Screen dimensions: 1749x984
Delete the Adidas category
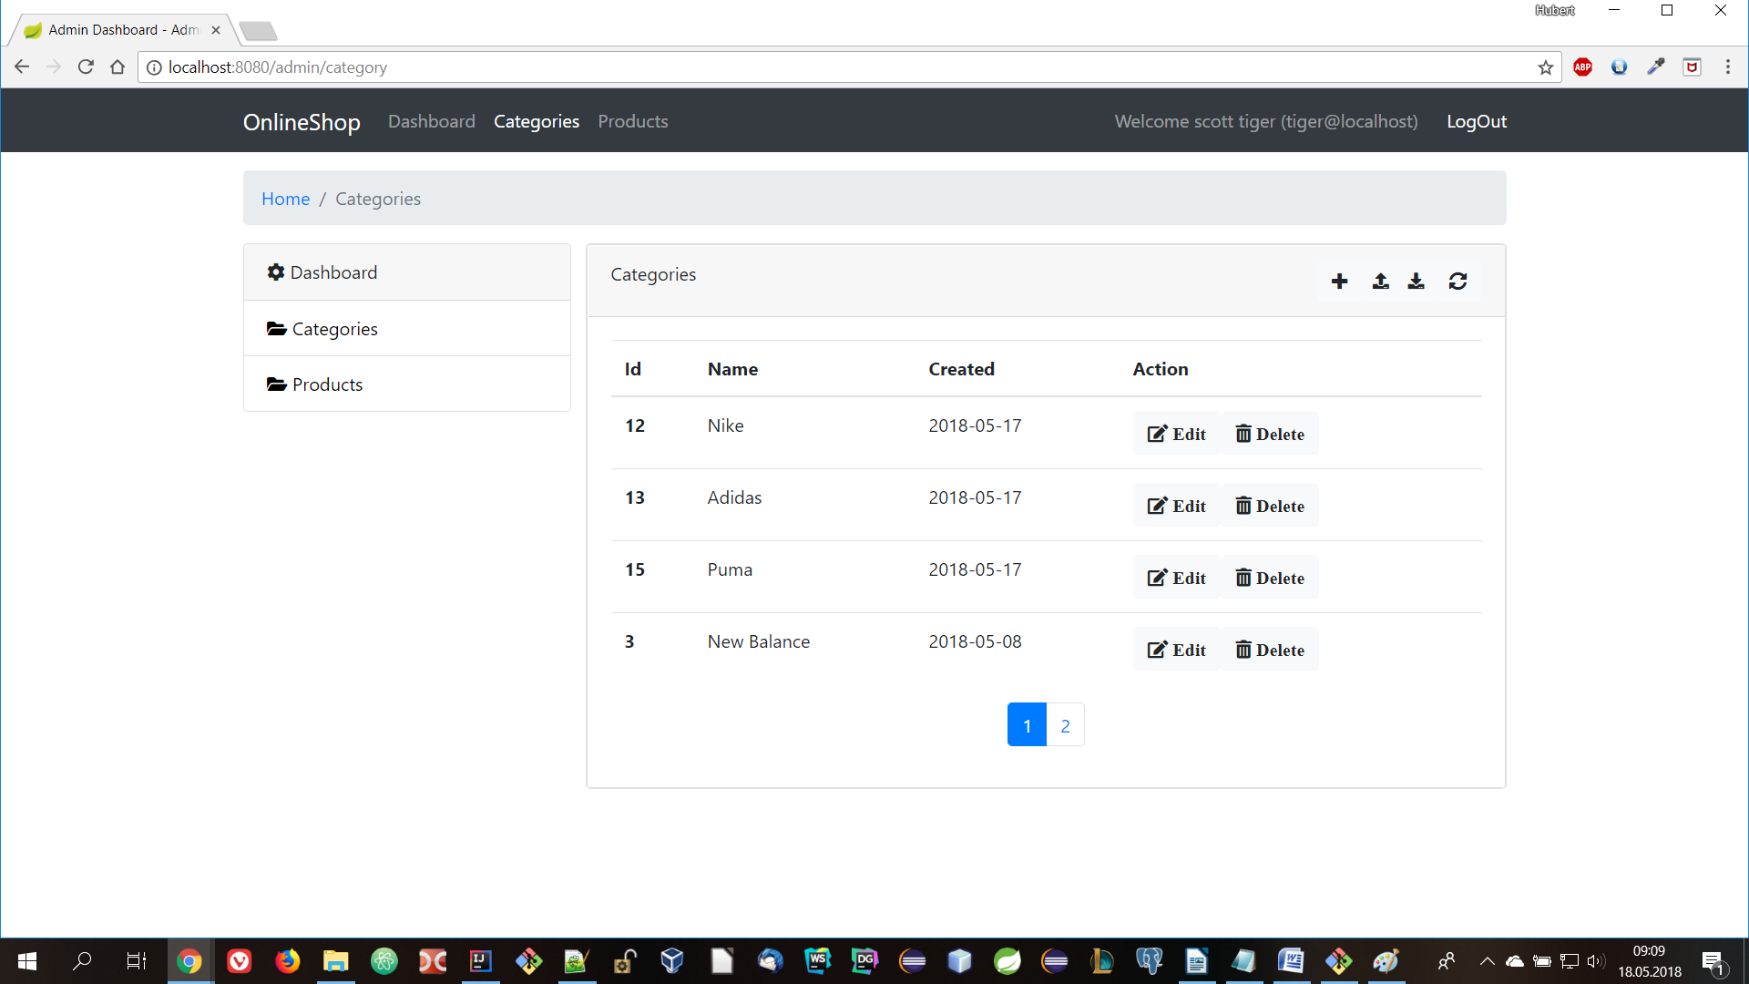coord(1270,506)
